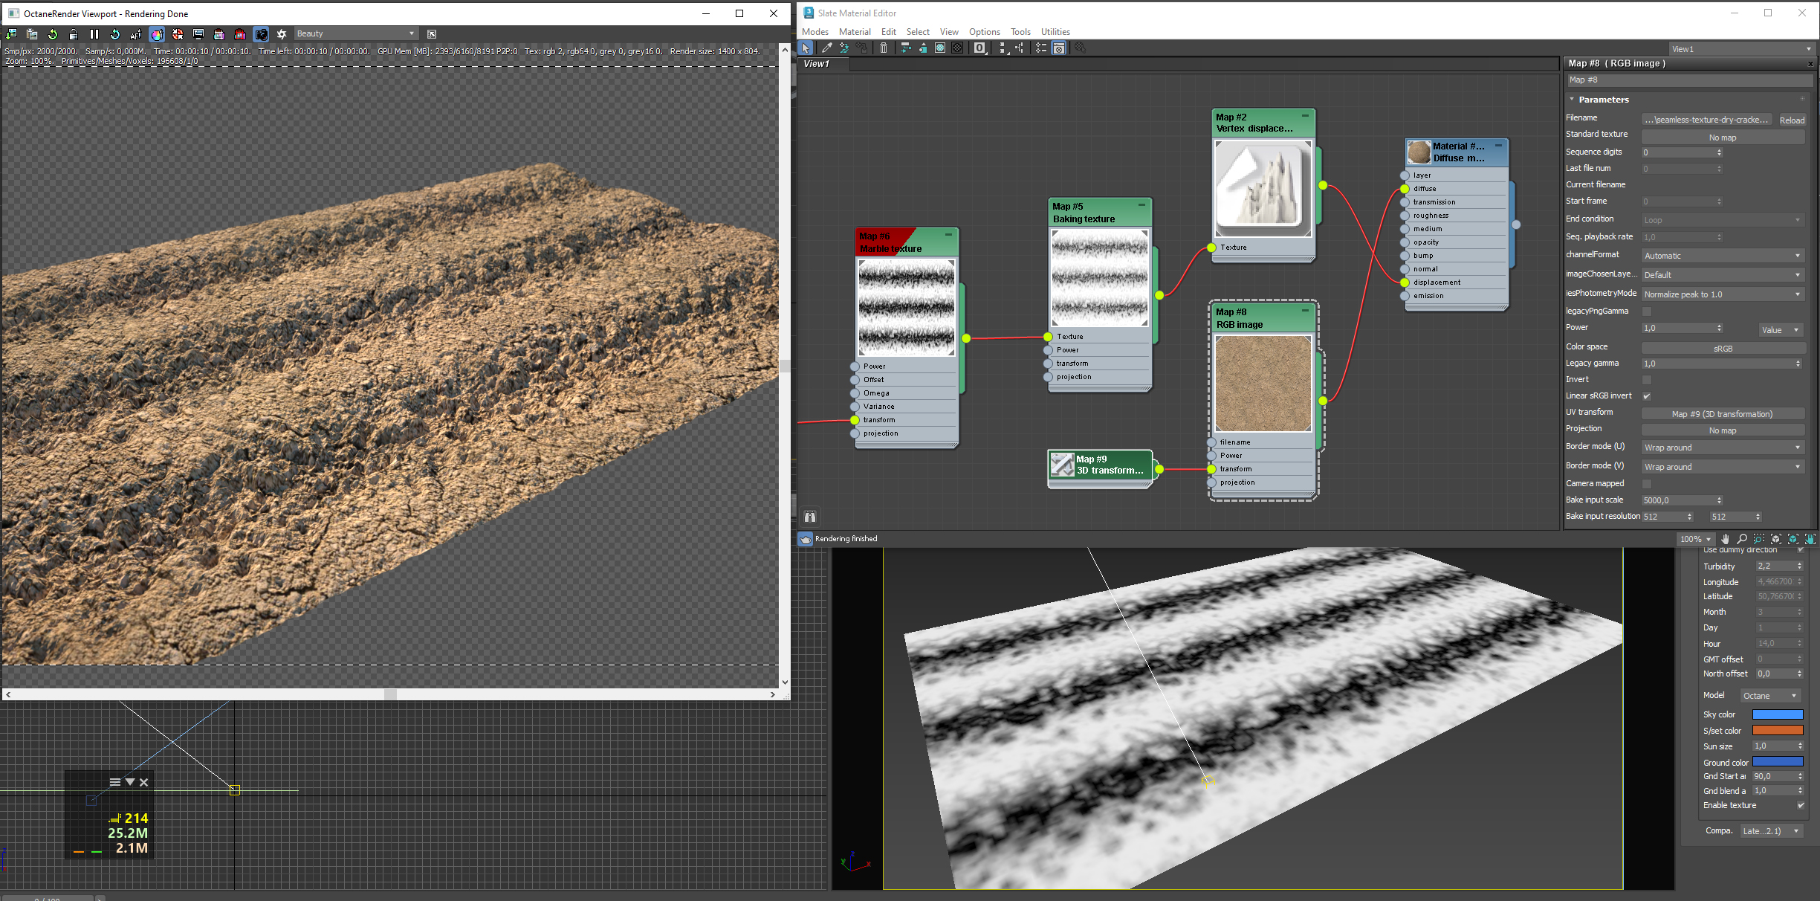Enable the Invert checkbox
This screenshot has width=1820, height=901.
1647,380
